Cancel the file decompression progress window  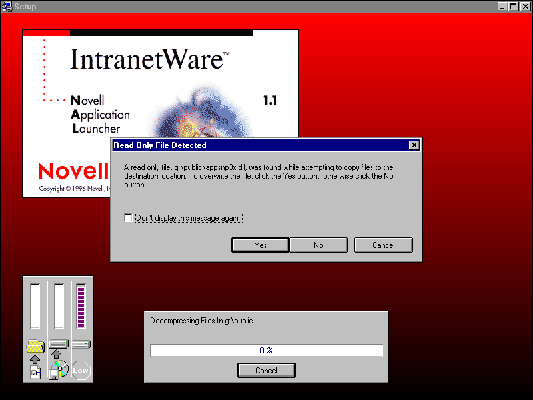pos(266,370)
